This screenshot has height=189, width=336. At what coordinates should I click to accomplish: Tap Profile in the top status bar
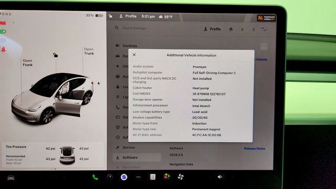tap(128, 16)
